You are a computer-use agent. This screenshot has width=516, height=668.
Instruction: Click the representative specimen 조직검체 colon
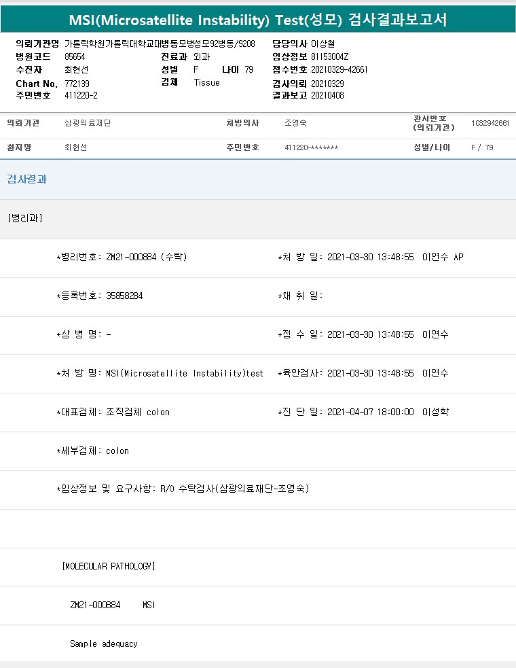(x=138, y=412)
